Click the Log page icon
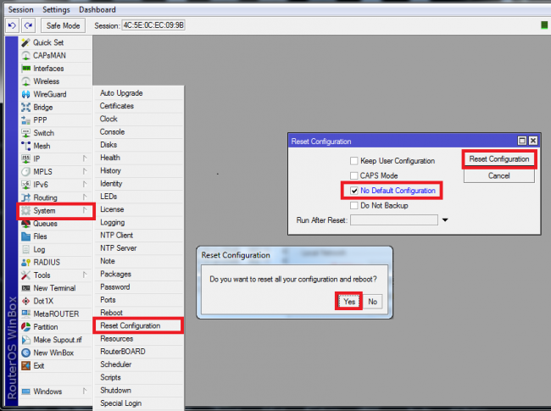The image size is (551, 411). [25, 249]
